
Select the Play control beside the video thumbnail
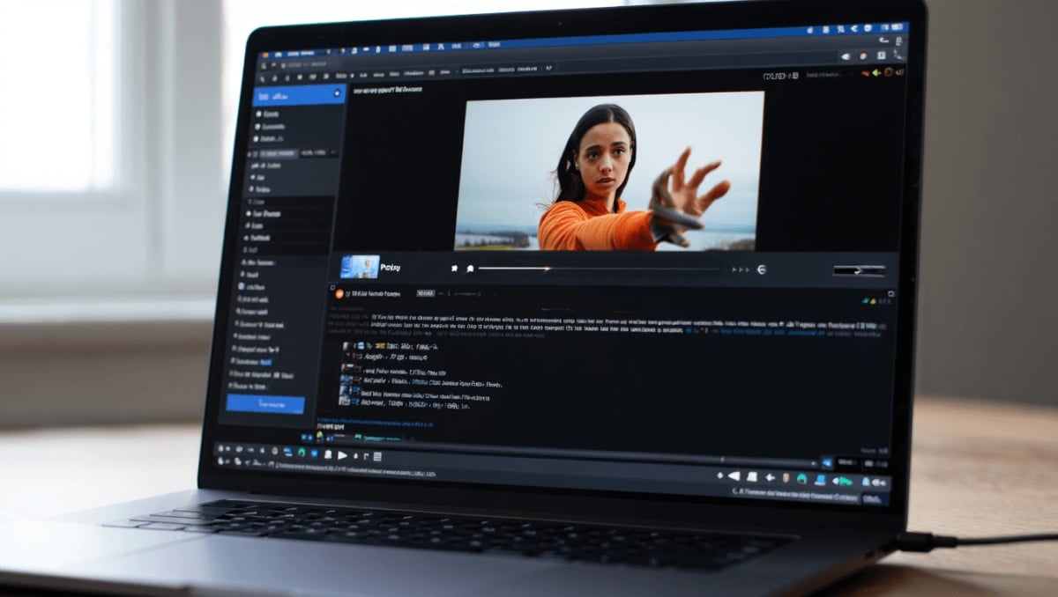(390, 267)
